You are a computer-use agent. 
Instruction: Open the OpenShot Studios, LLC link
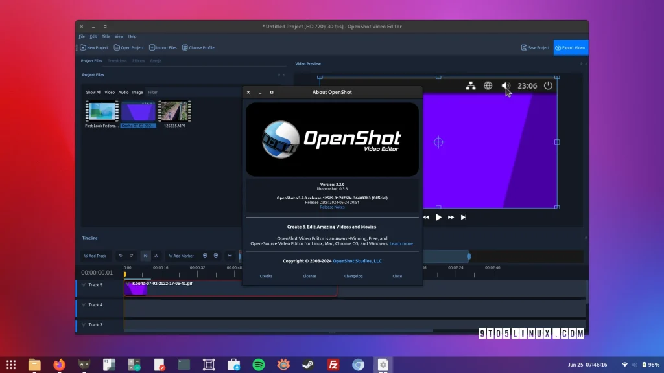pos(357,261)
